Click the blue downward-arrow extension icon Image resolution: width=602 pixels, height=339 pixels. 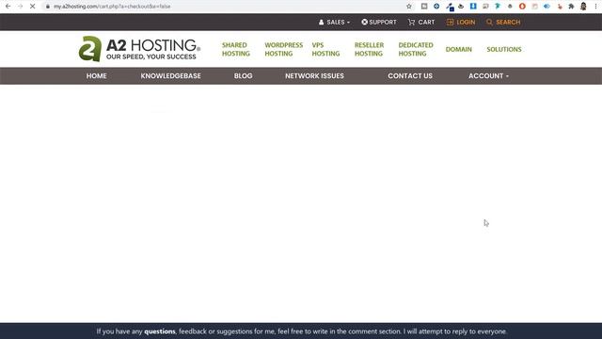[473, 7]
